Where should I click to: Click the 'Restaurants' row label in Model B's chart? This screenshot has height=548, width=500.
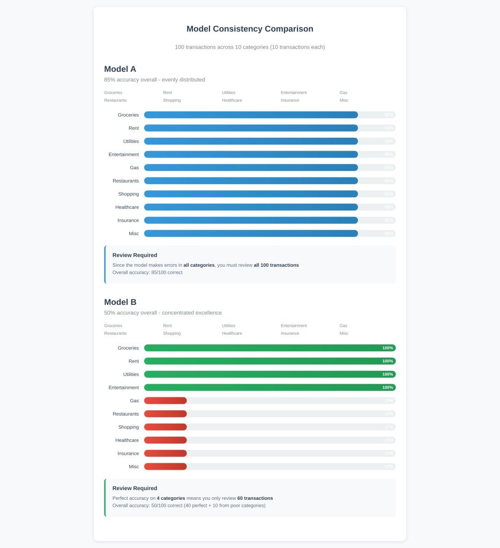[x=125, y=414]
